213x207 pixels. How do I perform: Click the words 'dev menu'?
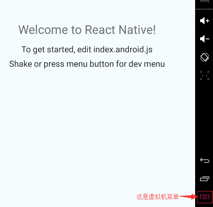click(x=147, y=64)
